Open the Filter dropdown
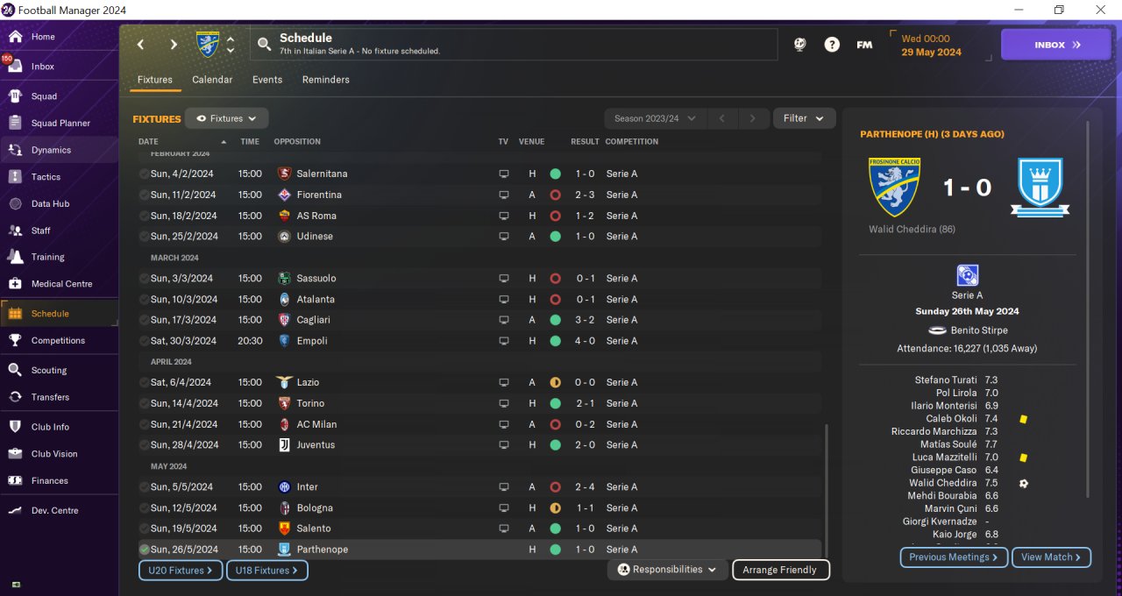1122x596 pixels. [804, 118]
